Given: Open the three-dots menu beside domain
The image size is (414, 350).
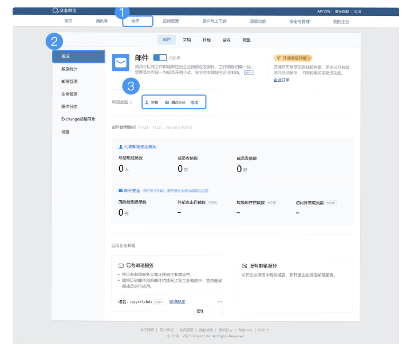Looking at the screenshot, I should 220,301.
